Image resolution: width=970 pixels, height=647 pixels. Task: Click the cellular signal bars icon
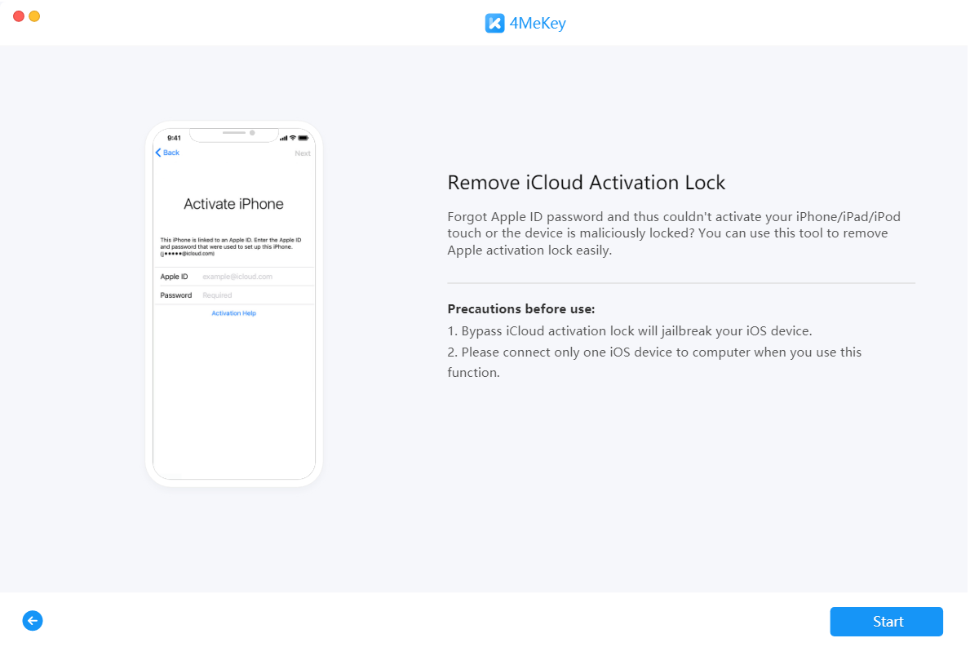(283, 137)
